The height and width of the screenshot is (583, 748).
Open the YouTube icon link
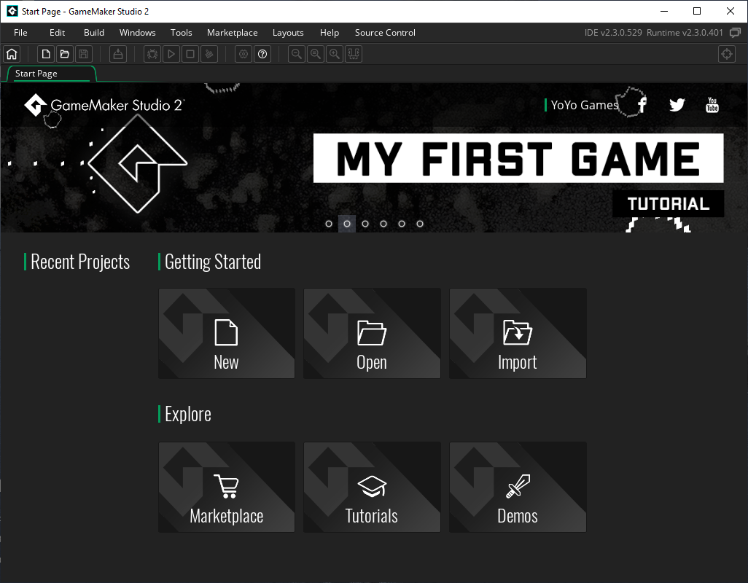click(712, 105)
